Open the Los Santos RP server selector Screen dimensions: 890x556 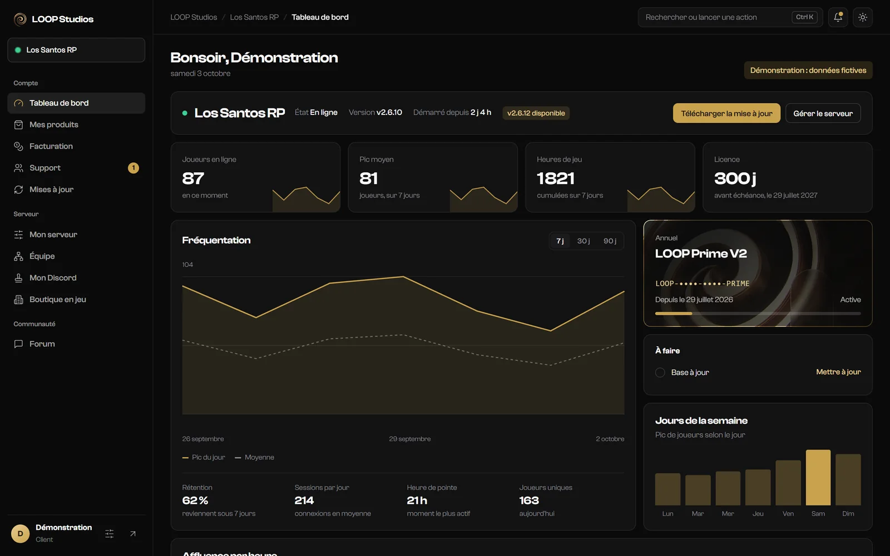click(76, 50)
